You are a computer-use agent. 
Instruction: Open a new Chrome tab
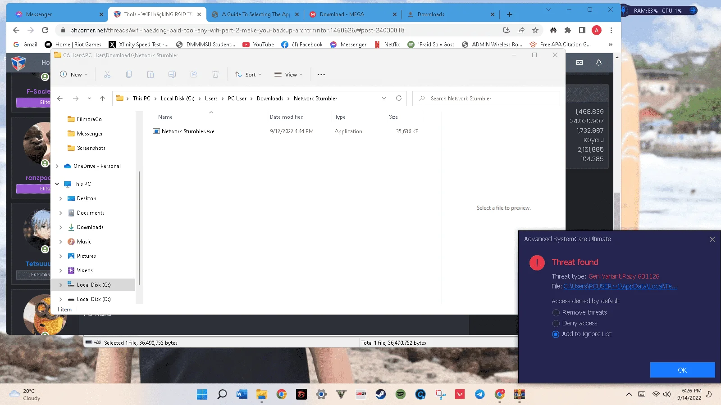(510, 14)
